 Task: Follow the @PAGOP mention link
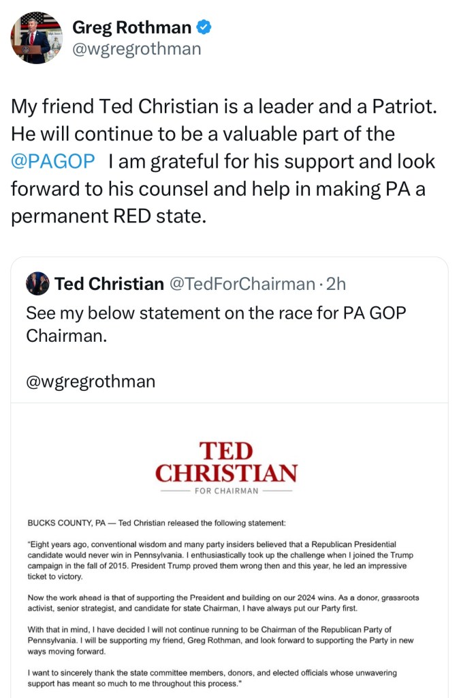(x=53, y=162)
